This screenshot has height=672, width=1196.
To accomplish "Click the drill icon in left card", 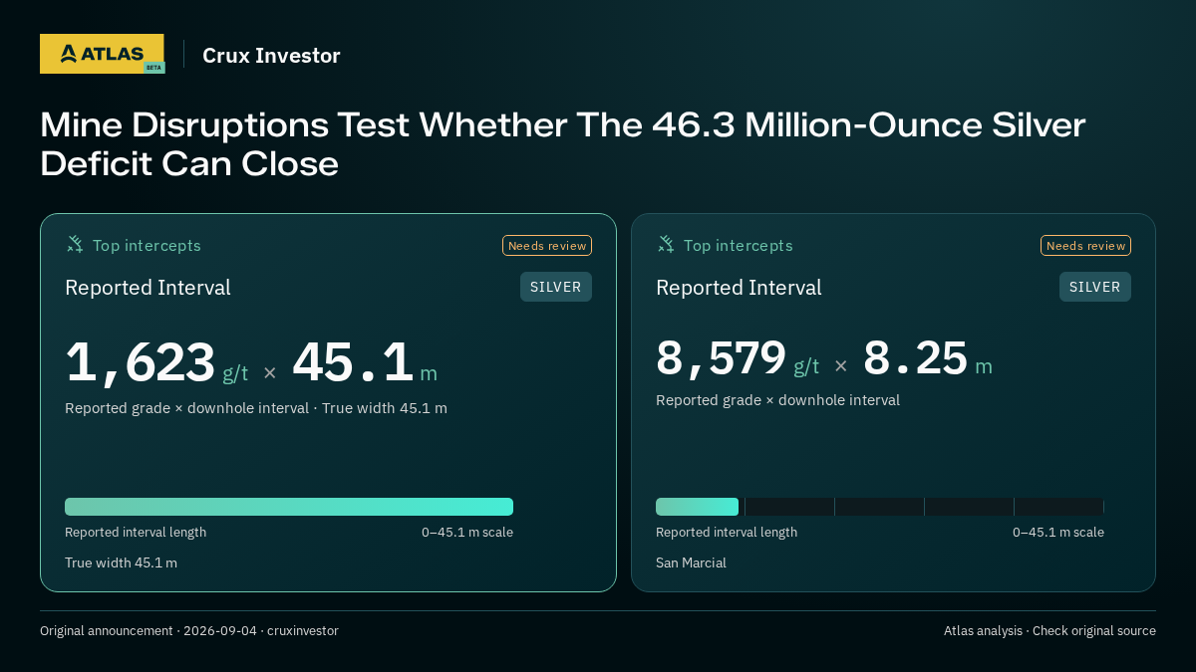I will 75,244.
